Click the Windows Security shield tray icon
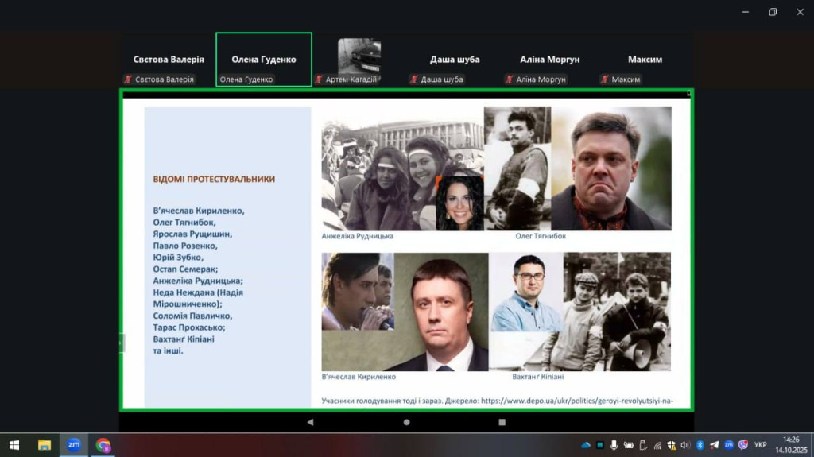 pyautogui.click(x=672, y=445)
